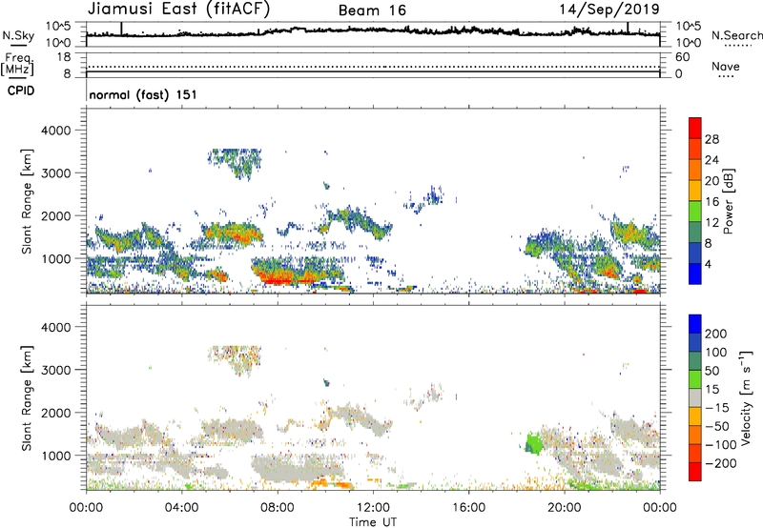The height and width of the screenshot is (528, 763).
Task: Click the 'Freq. [MHz]' axis label
Action: [17, 64]
